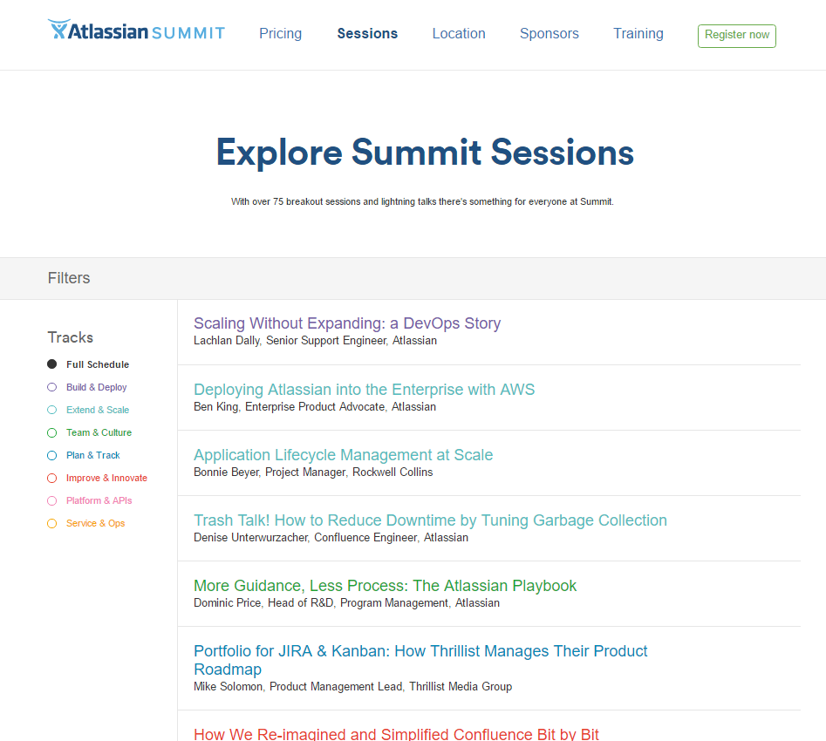This screenshot has height=741, width=826.
Task: Click the Register now button
Action: (736, 35)
